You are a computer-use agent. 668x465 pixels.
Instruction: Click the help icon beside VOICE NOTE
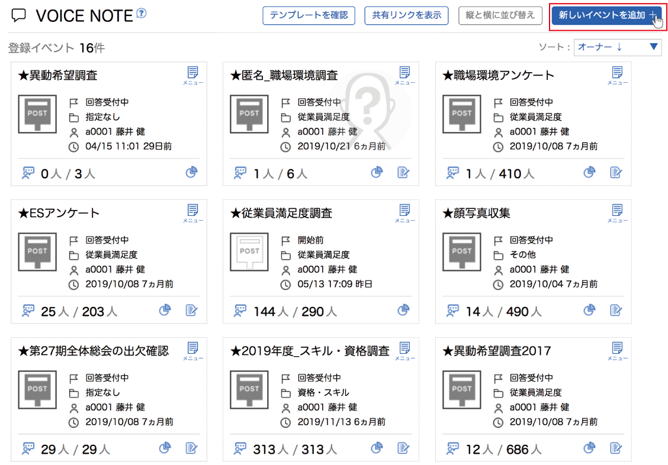pos(142,13)
